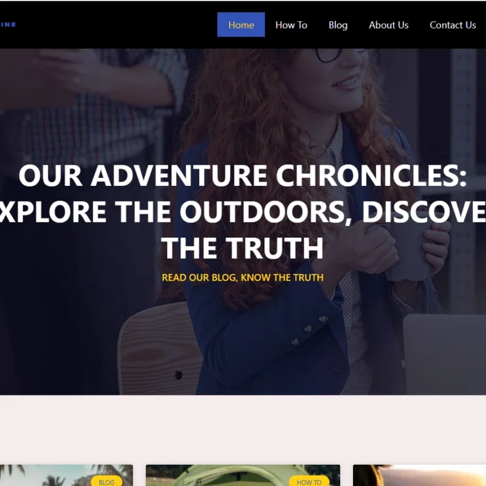Visit the About Us page
Screen dimensions: 486x486
(388, 25)
